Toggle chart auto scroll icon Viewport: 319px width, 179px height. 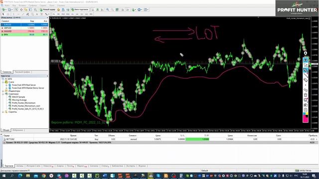tap(123, 9)
